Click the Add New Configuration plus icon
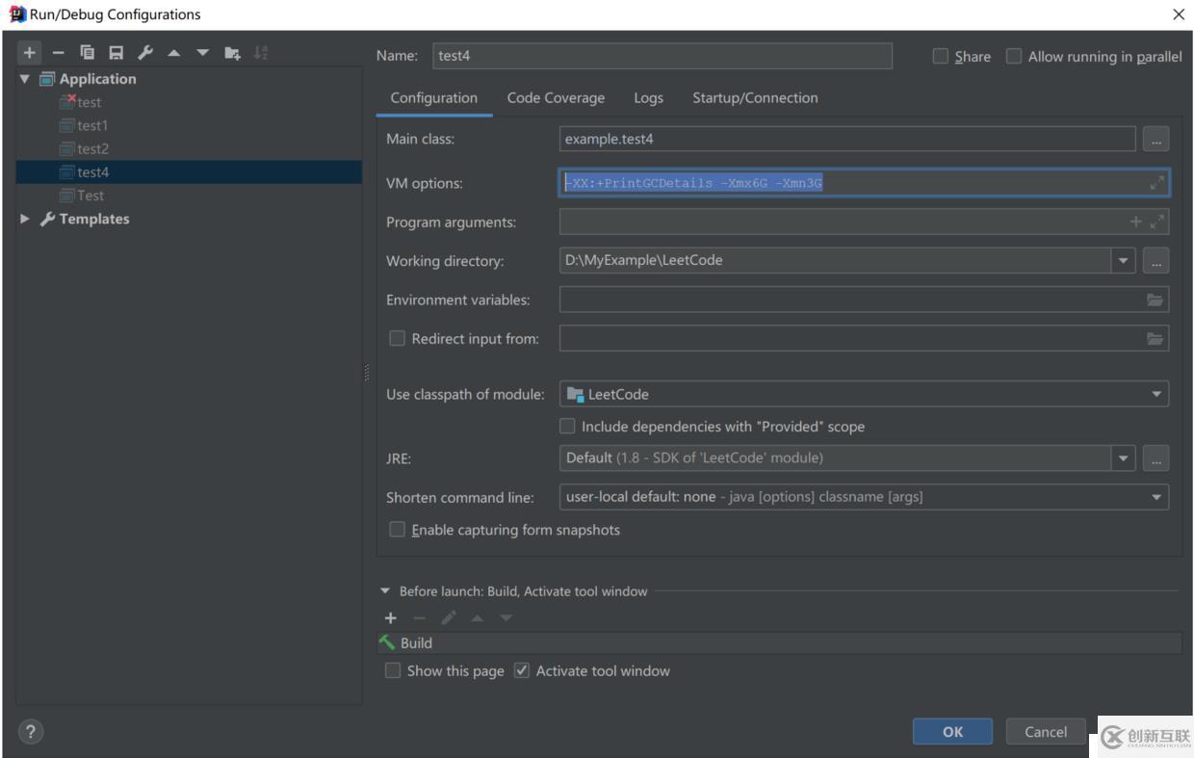Image resolution: width=1194 pixels, height=758 pixels. 30,53
